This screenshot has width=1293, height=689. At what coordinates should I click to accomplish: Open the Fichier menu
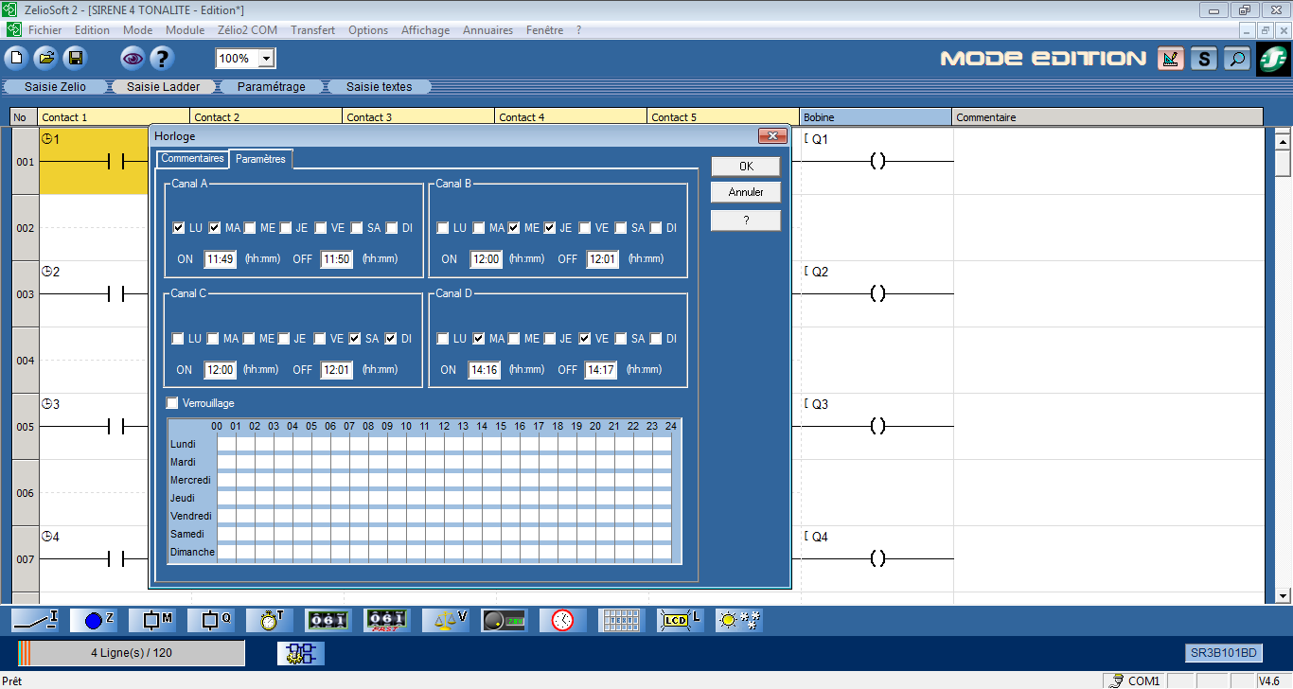pos(45,30)
